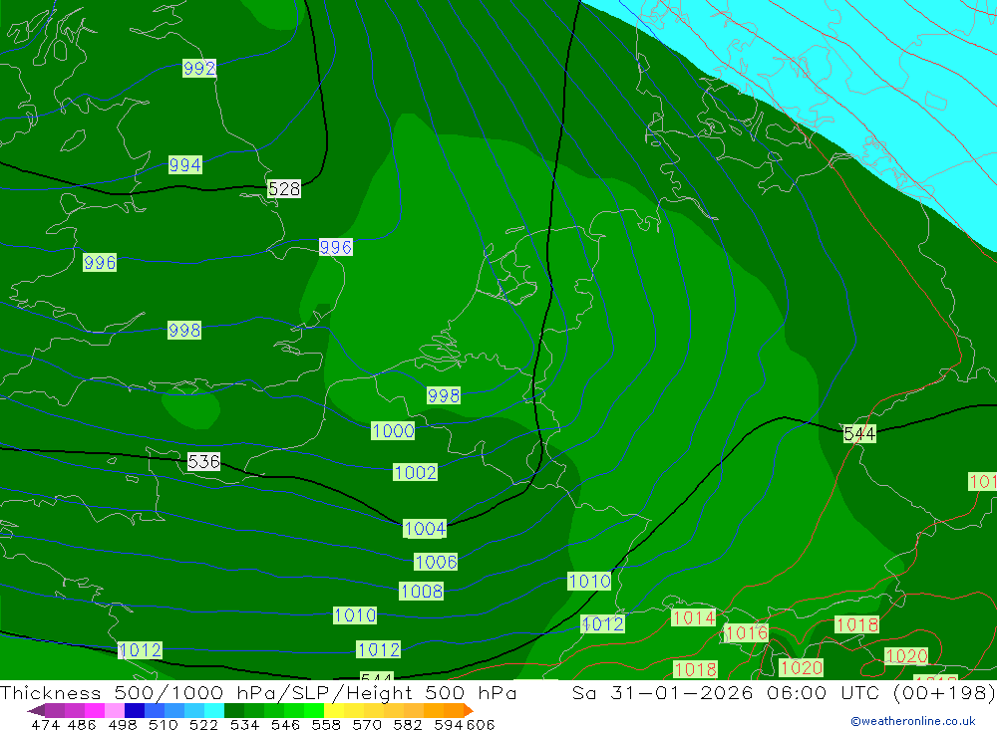Open the weatheronline.co.uk copyright link
The image size is (997, 730).
[913, 721]
